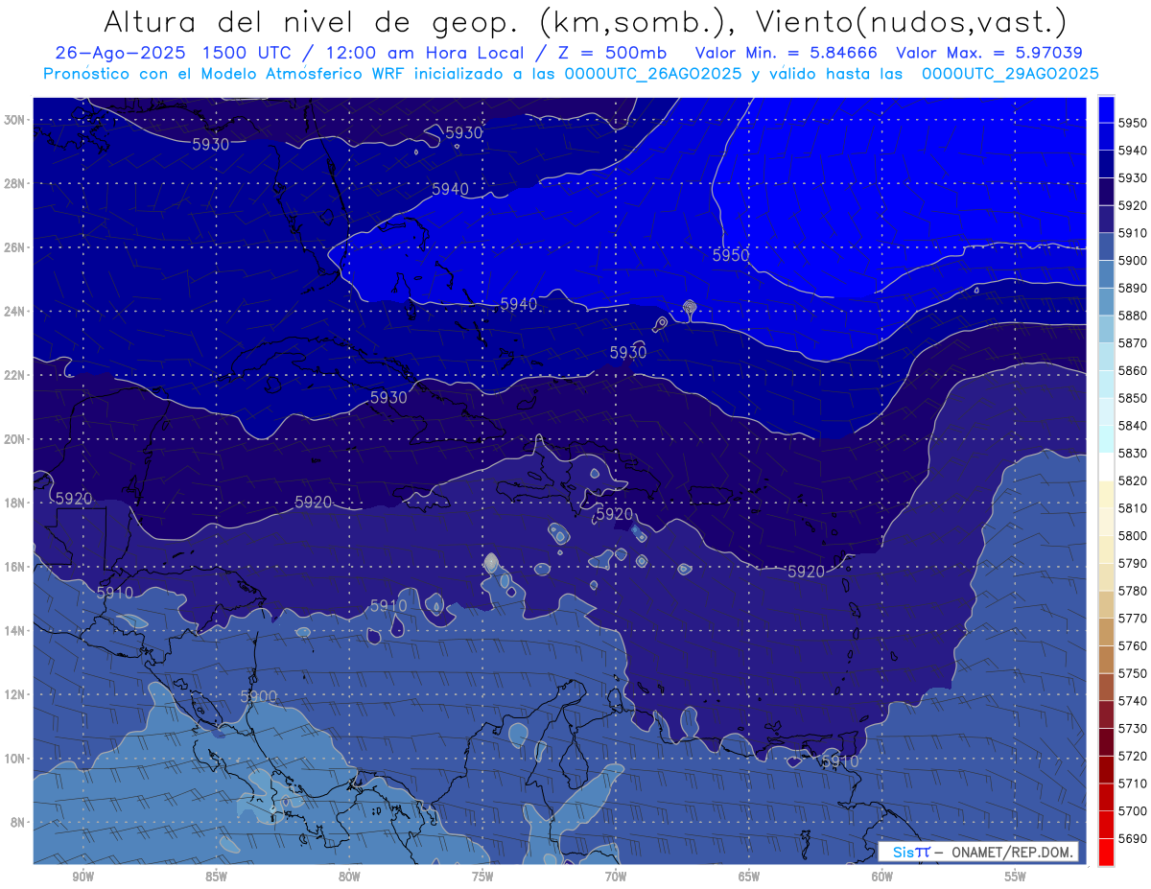Click the 18N latitude axis label

(x=15, y=503)
